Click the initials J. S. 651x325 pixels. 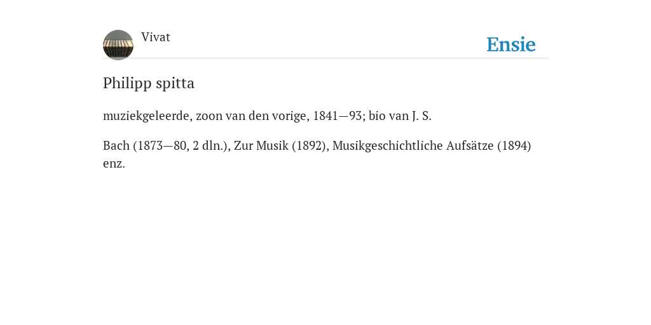[x=422, y=116]
